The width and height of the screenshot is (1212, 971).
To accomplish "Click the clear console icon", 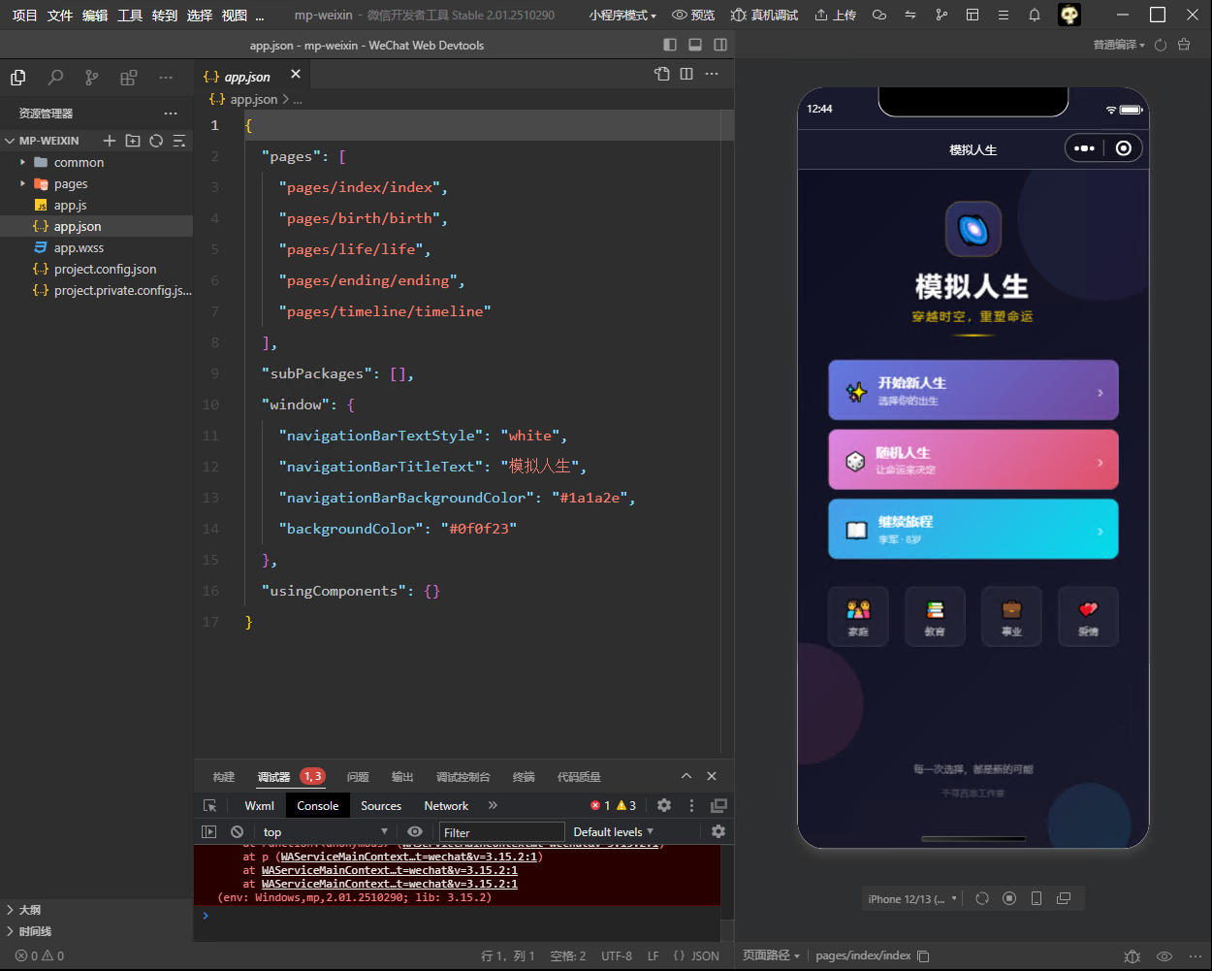I will click(237, 832).
